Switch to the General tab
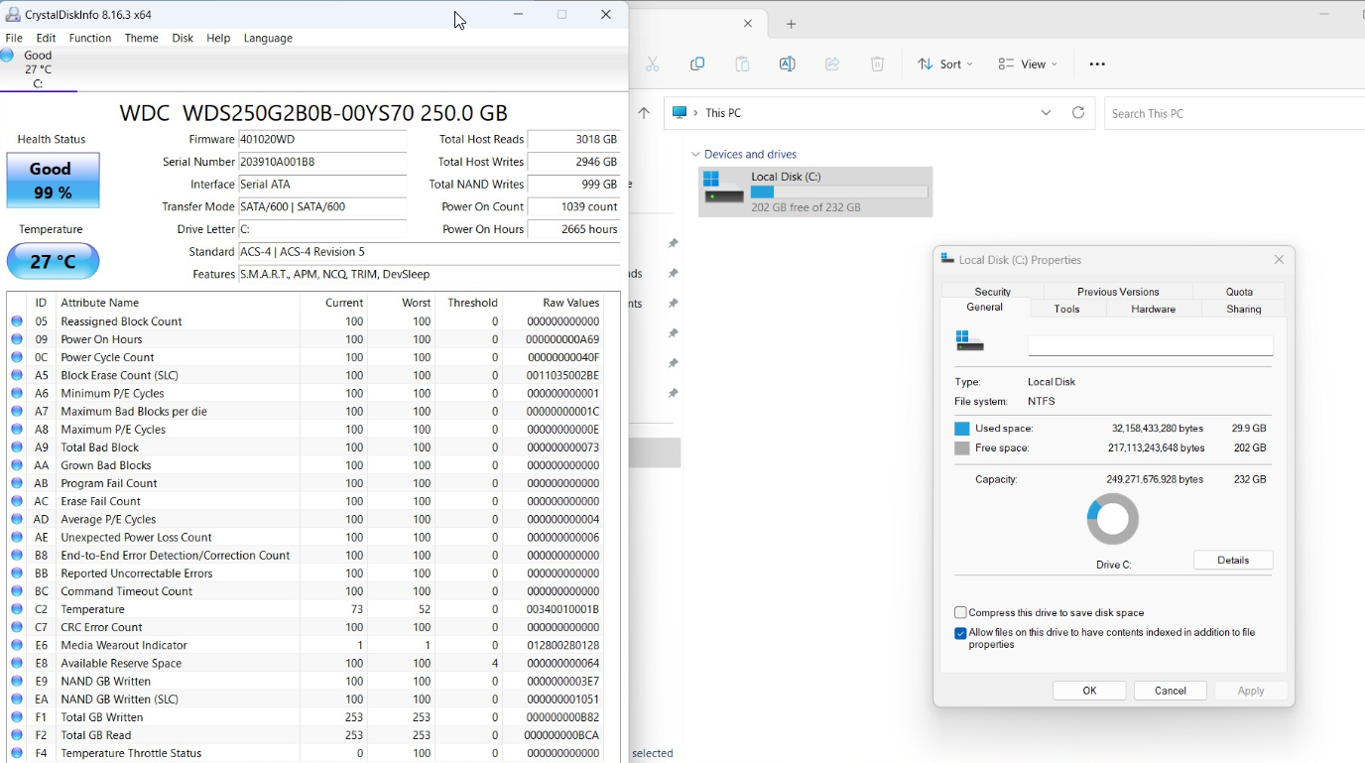The width and height of the screenshot is (1365, 763). coord(984,308)
